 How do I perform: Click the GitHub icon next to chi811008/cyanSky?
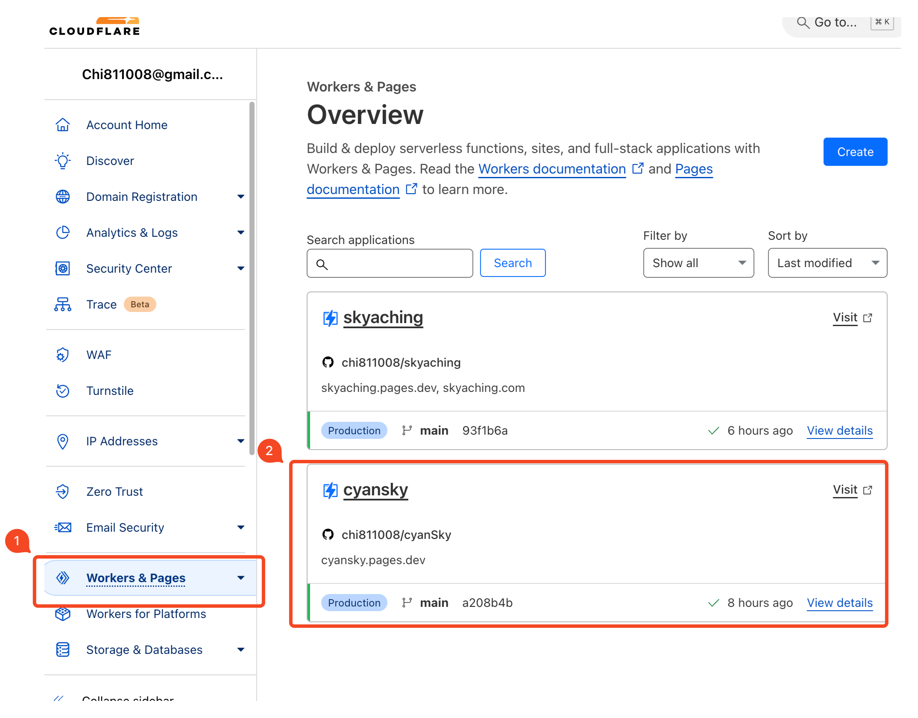click(328, 535)
